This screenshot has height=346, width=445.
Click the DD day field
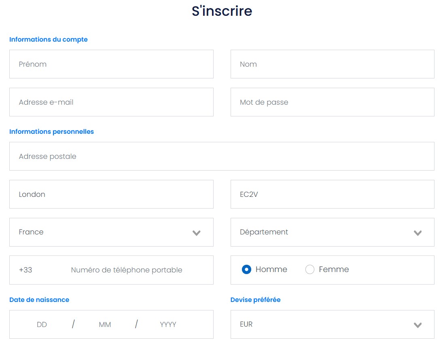pyautogui.click(x=42, y=325)
